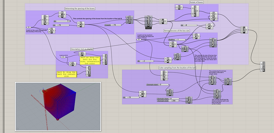Click the A×B multiplication component

[x=143, y=94]
